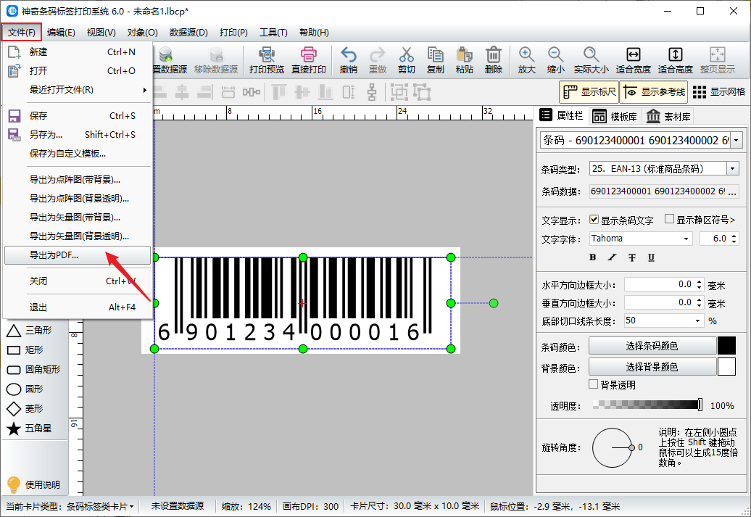Click the transparency (透明度) slider
Viewport: 751px width, 517px height.
pos(647,405)
